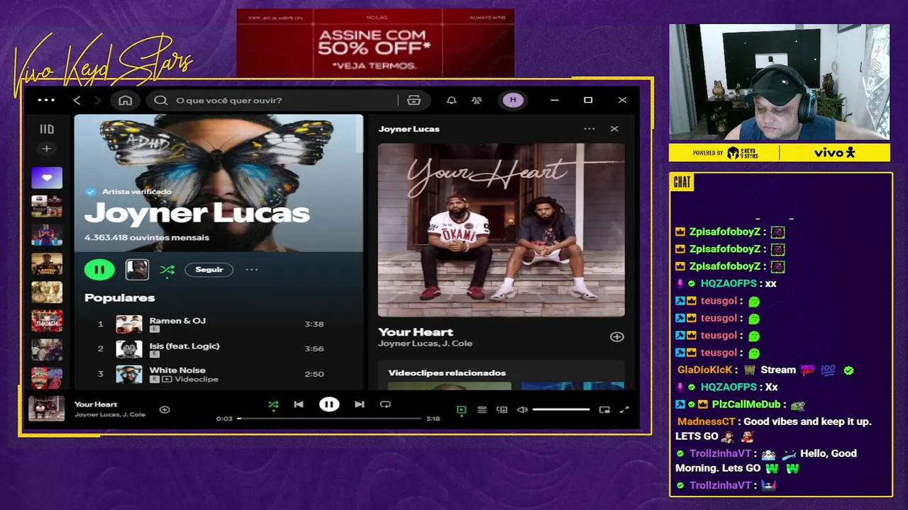Seek on the song progress bar

330,419
